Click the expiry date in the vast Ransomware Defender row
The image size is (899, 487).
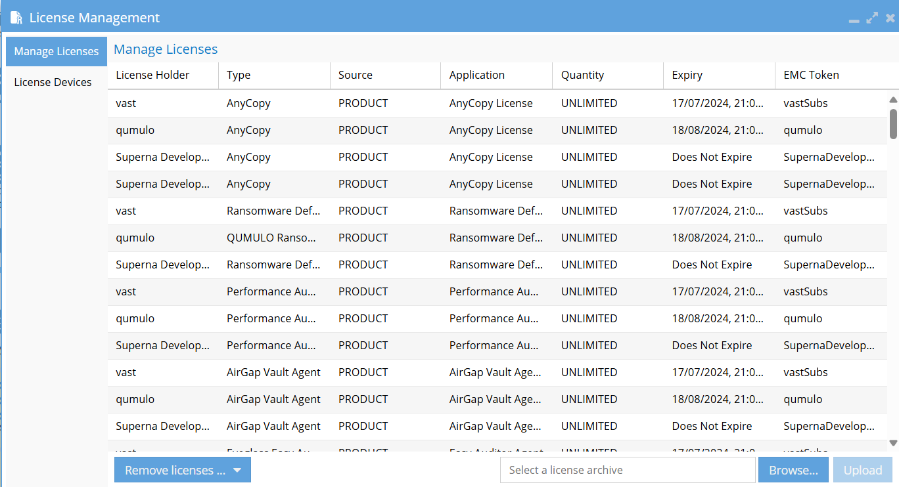click(718, 211)
